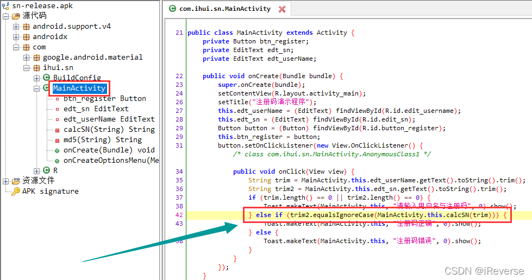
Task: Expand the BuildConfig class node
Action: [x=36, y=78]
